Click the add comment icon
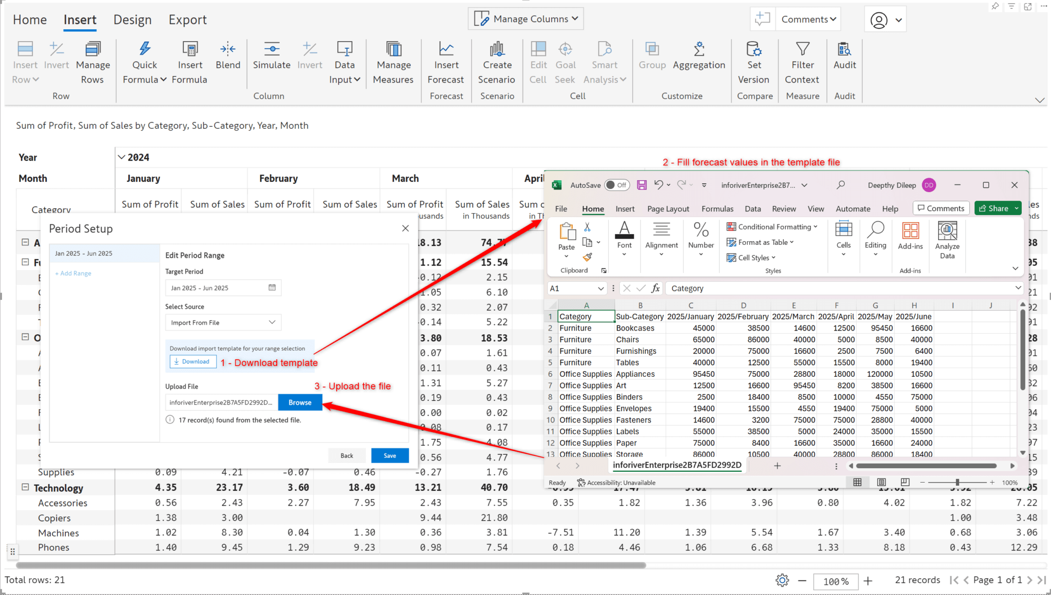Image resolution: width=1051 pixels, height=595 pixels. (x=763, y=20)
